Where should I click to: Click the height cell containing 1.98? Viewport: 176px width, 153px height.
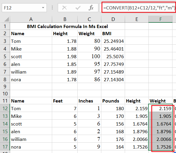tap(65, 56)
